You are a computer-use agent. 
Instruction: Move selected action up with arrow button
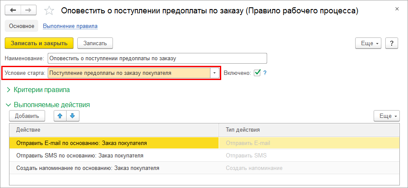[60, 116]
